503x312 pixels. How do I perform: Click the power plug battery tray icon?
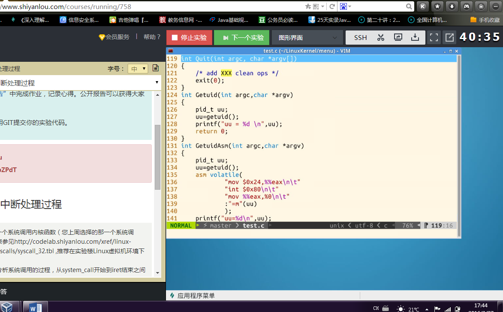coord(458,309)
